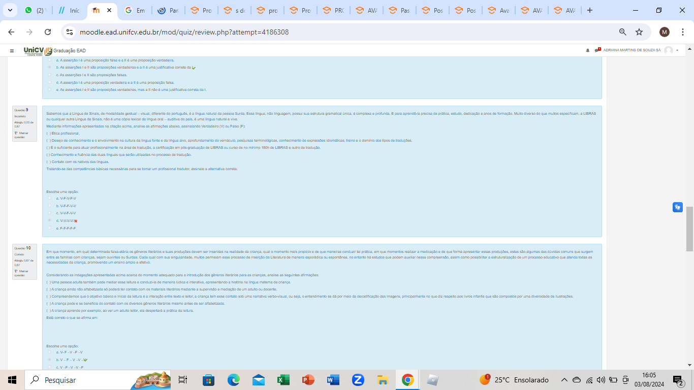Bookmark this page with the star icon

[x=639, y=32]
